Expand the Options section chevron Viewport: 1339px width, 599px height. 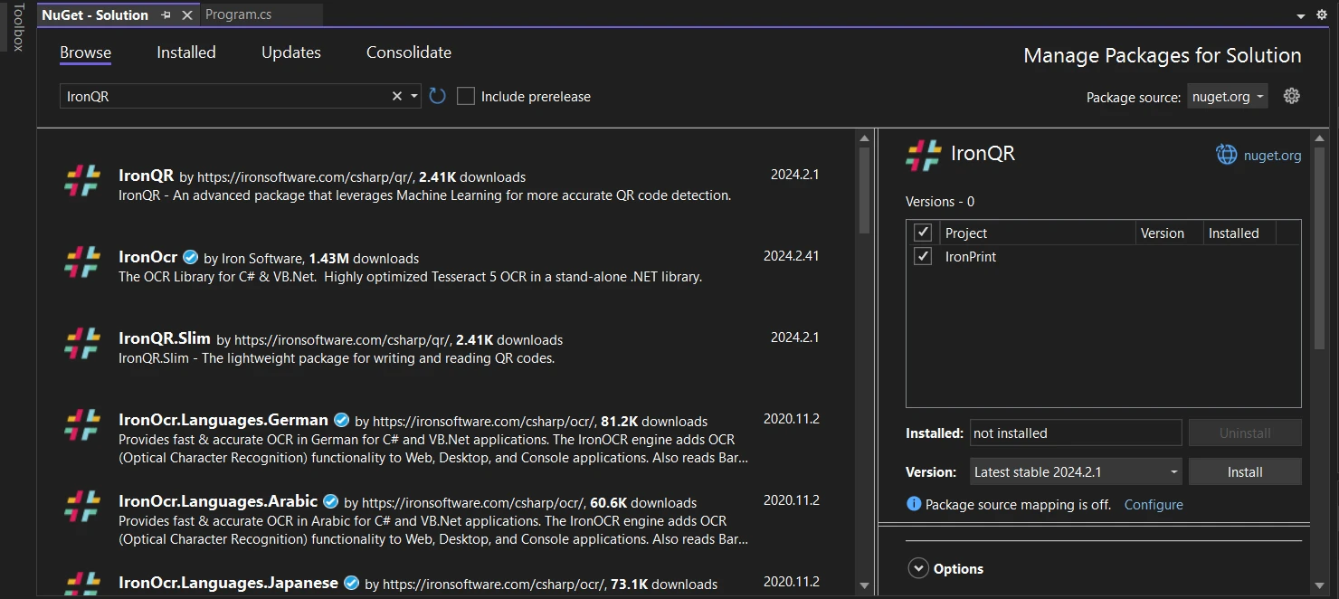click(x=918, y=568)
